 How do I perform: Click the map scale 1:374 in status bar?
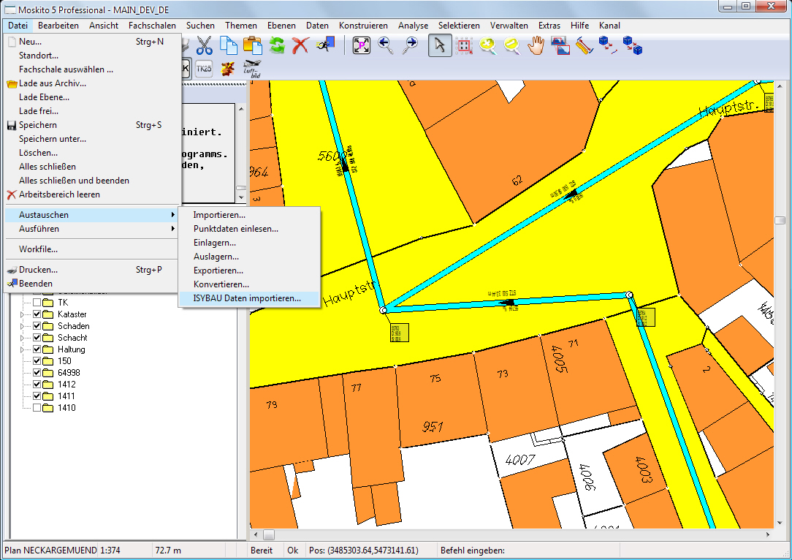[110, 550]
